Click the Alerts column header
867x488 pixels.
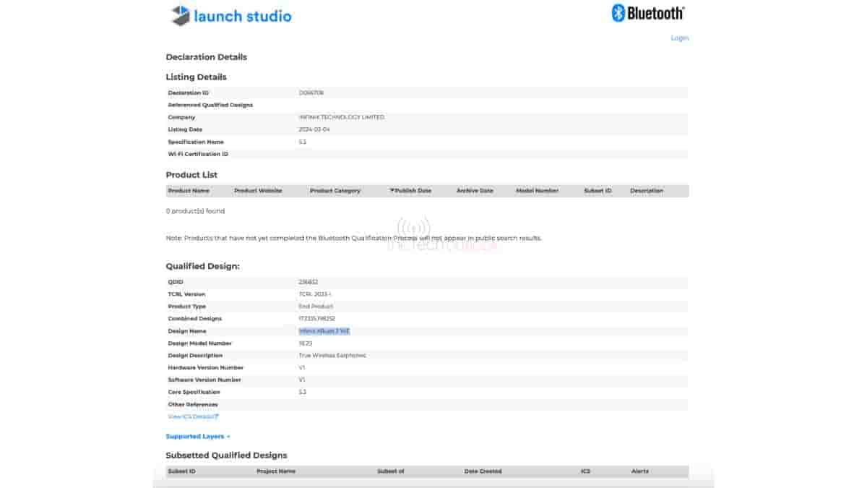(639, 471)
